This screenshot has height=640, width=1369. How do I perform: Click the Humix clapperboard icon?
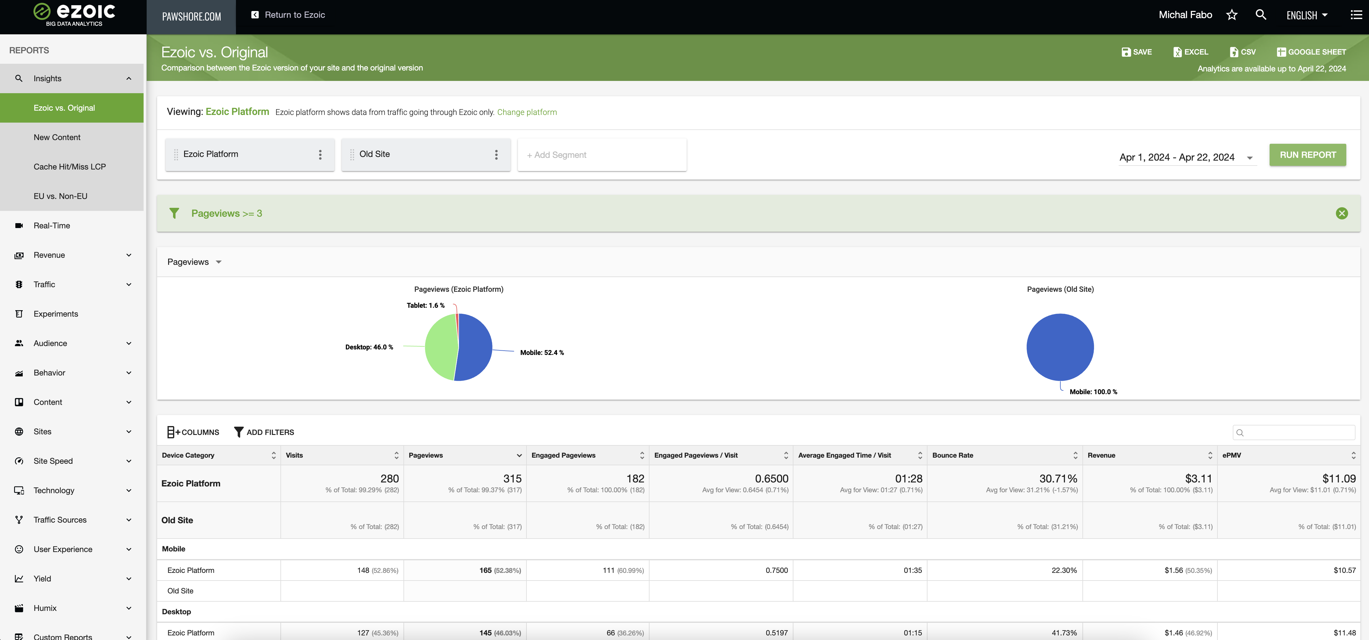(19, 608)
